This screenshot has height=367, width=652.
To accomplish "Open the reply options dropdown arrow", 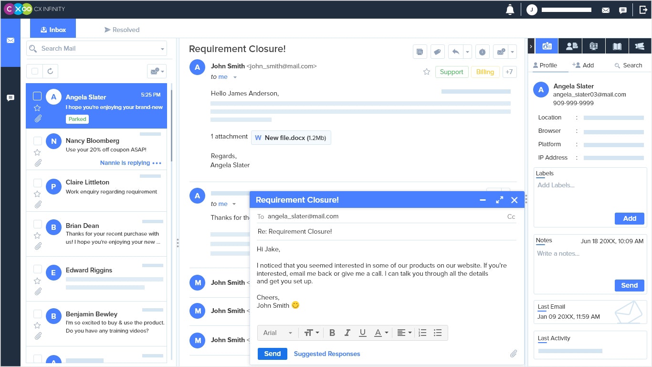I will point(467,52).
